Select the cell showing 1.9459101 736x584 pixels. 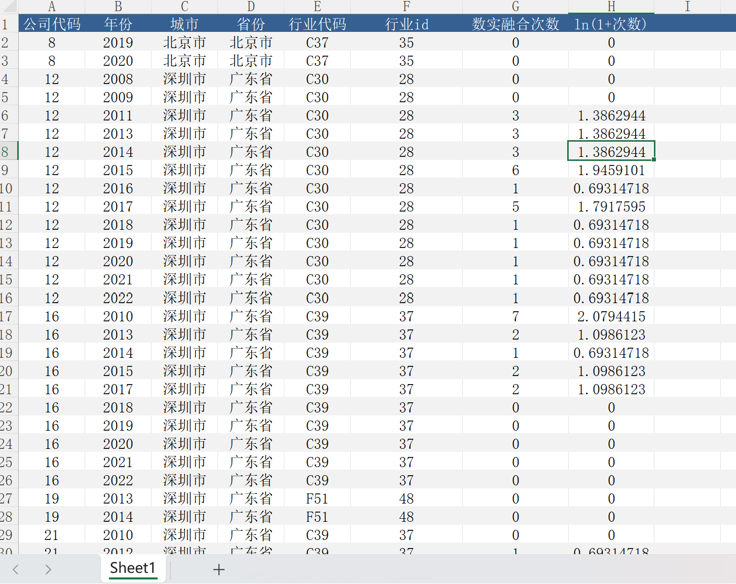[x=611, y=170]
